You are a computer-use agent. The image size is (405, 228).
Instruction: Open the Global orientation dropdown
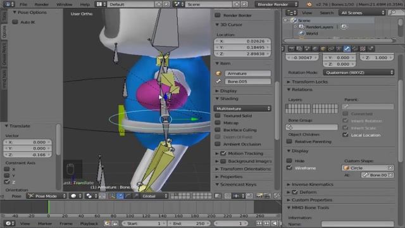154,196
